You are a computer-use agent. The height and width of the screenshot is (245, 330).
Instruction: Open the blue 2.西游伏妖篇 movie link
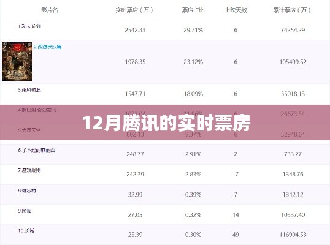tap(48, 47)
